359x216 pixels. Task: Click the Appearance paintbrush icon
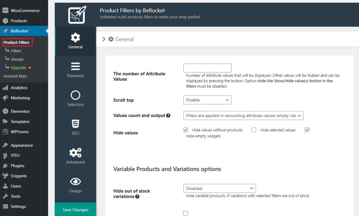pyautogui.click(x=5, y=145)
